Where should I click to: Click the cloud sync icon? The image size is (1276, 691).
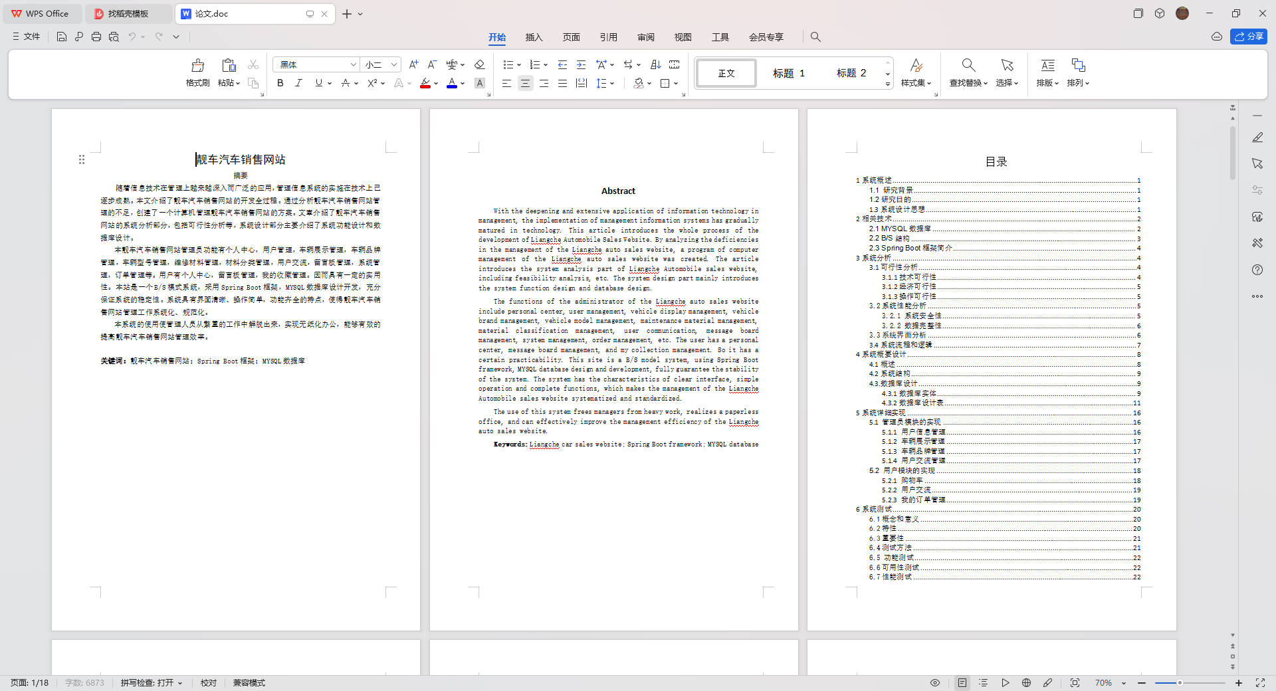pos(1217,37)
